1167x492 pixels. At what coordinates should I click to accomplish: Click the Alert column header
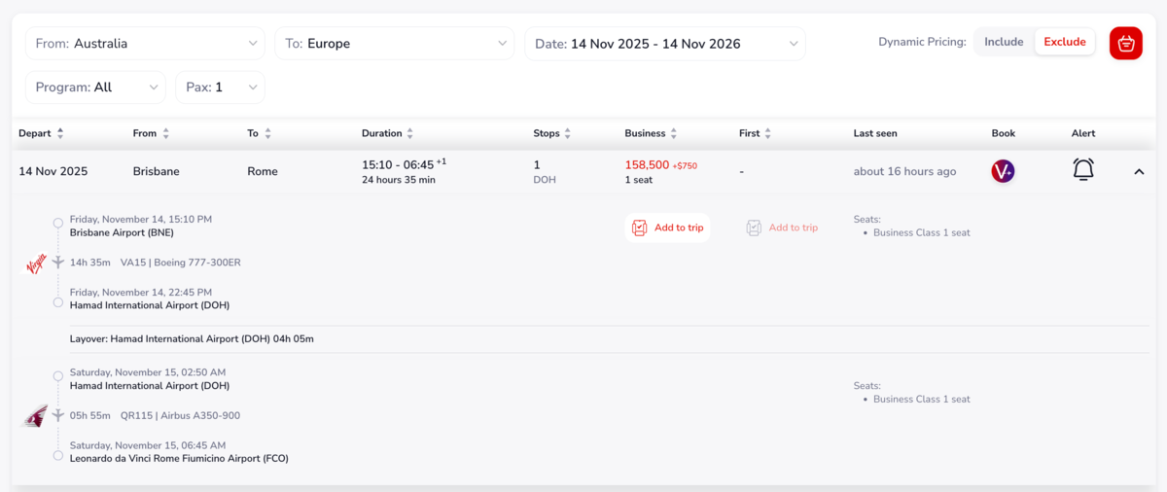[x=1083, y=133]
